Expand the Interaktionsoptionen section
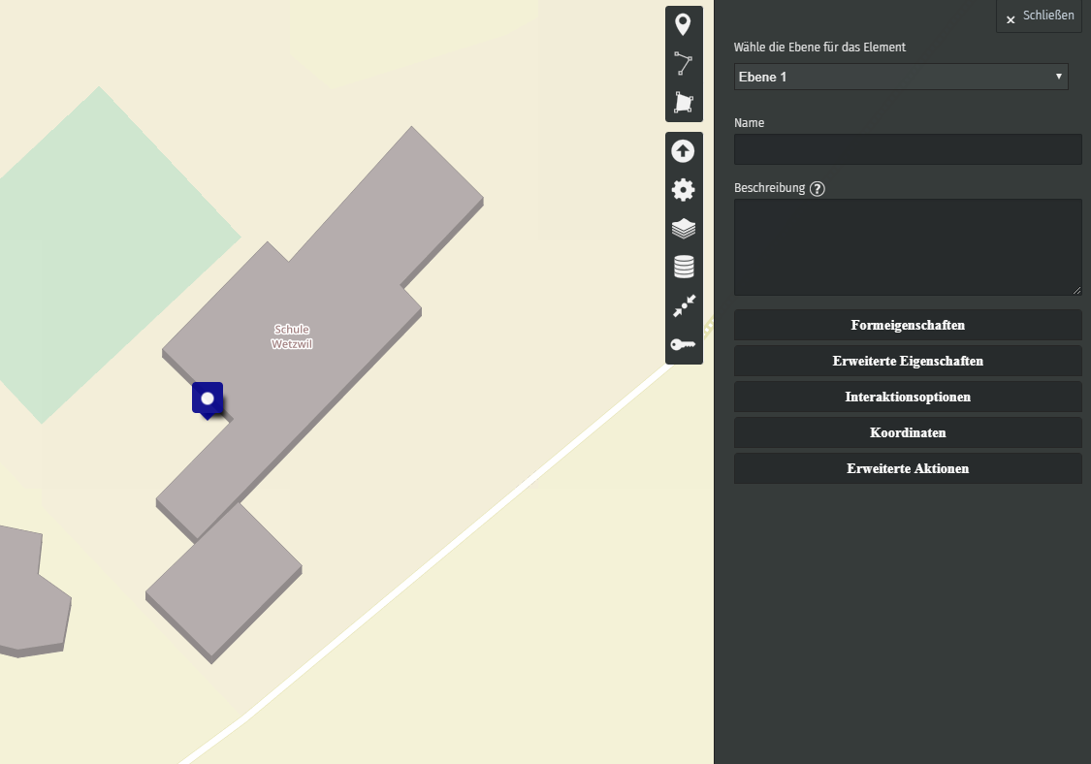Viewport: 1091px width, 764px height. 908,397
